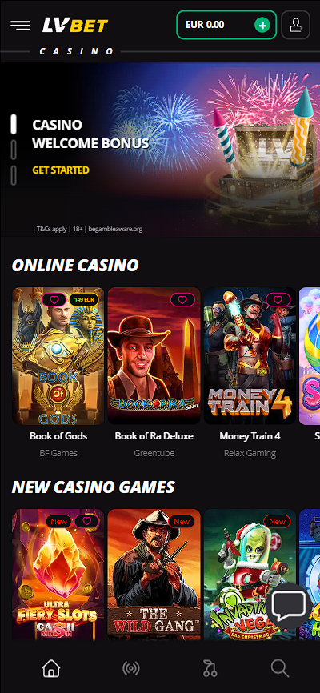Image resolution: width=320 pixels, height=693 pixels.
Task: Open live casino broadcast icon
Action: click(131, 669)
